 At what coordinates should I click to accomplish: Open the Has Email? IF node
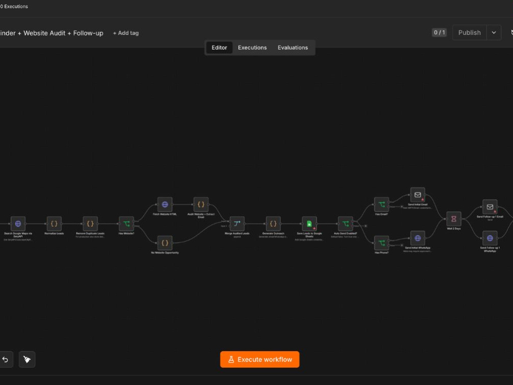click(x=382, y=204)
